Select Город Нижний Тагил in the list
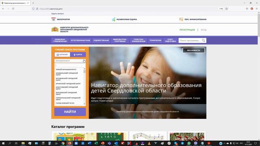 65,103
